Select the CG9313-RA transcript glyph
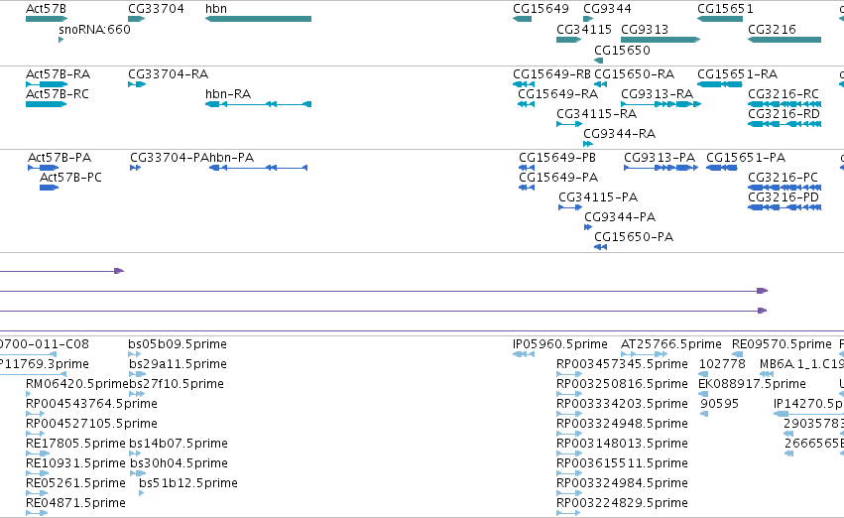 pyautogui.click(x=661, y=104)
